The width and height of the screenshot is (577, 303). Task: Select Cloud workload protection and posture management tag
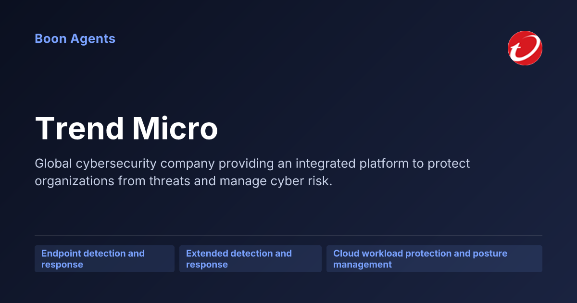[434, 259]
